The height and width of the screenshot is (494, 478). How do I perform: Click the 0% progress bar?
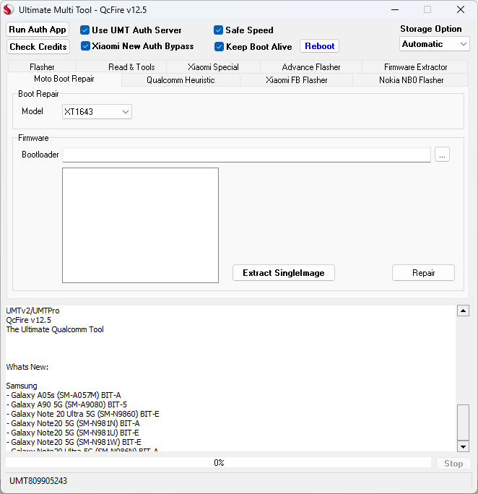pos(219,462)
